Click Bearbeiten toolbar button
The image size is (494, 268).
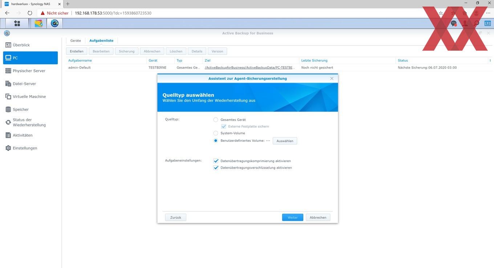click(101, 51)
